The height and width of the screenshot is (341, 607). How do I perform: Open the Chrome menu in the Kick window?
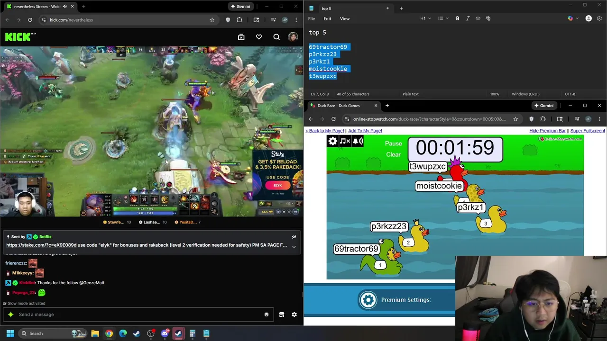coord(296,20)
